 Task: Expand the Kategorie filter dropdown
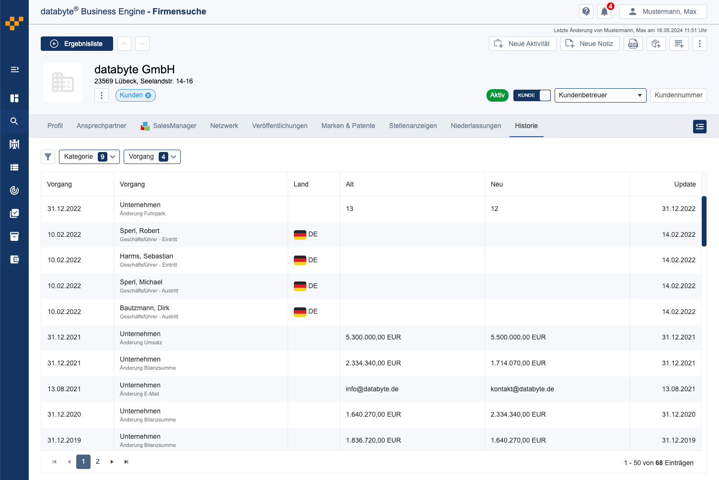(x=89, y=157)
